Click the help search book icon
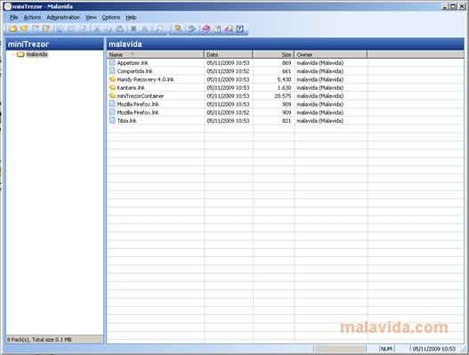469x355 pixels. pos(229,28)
